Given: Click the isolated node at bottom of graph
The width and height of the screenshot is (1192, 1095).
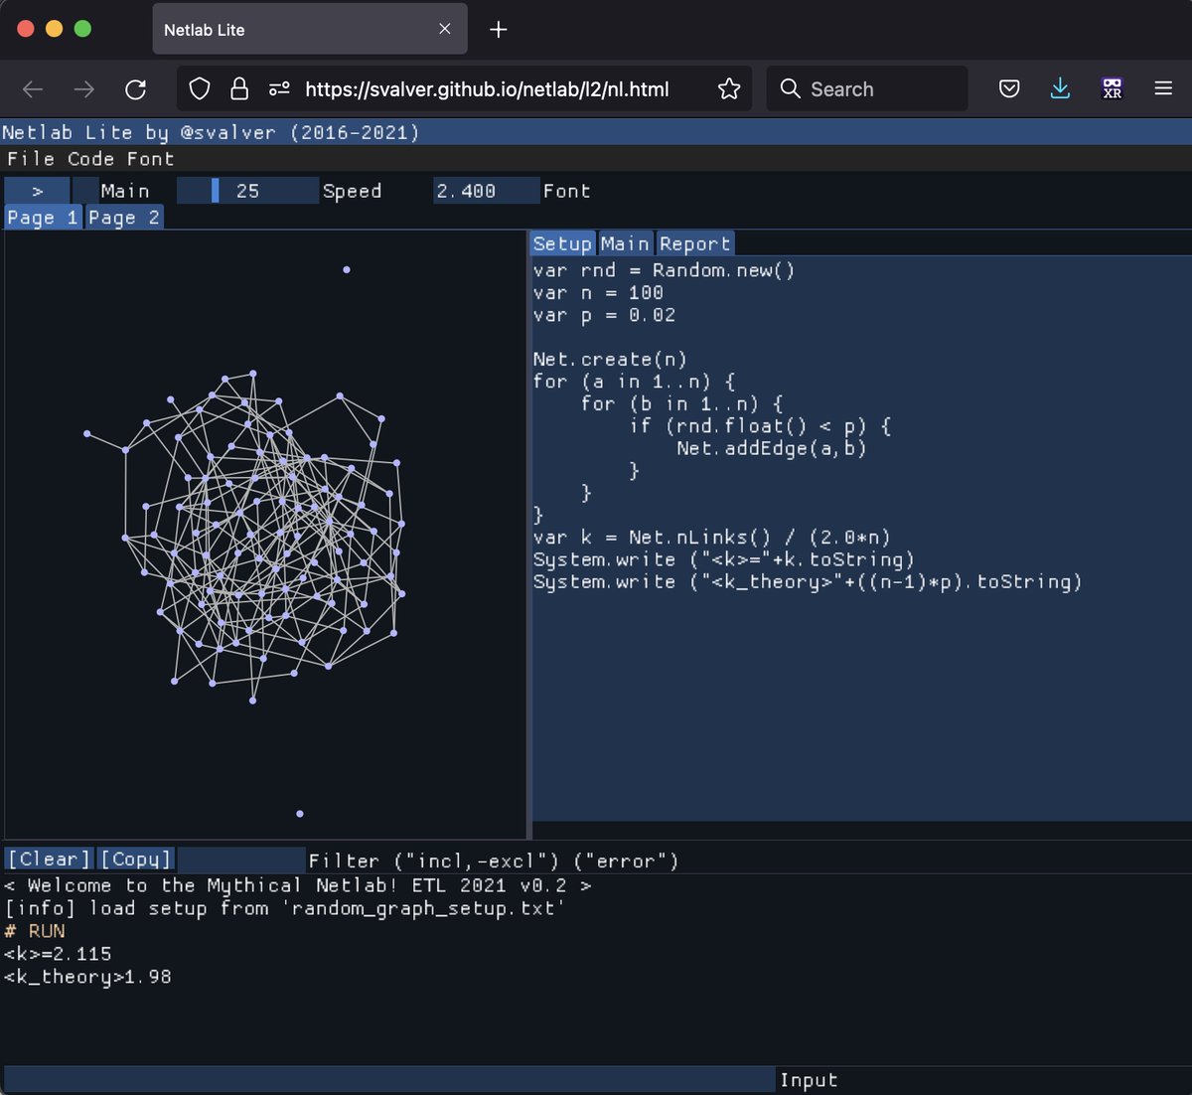Looking at the screenshot, I should (x=300, y=814).
